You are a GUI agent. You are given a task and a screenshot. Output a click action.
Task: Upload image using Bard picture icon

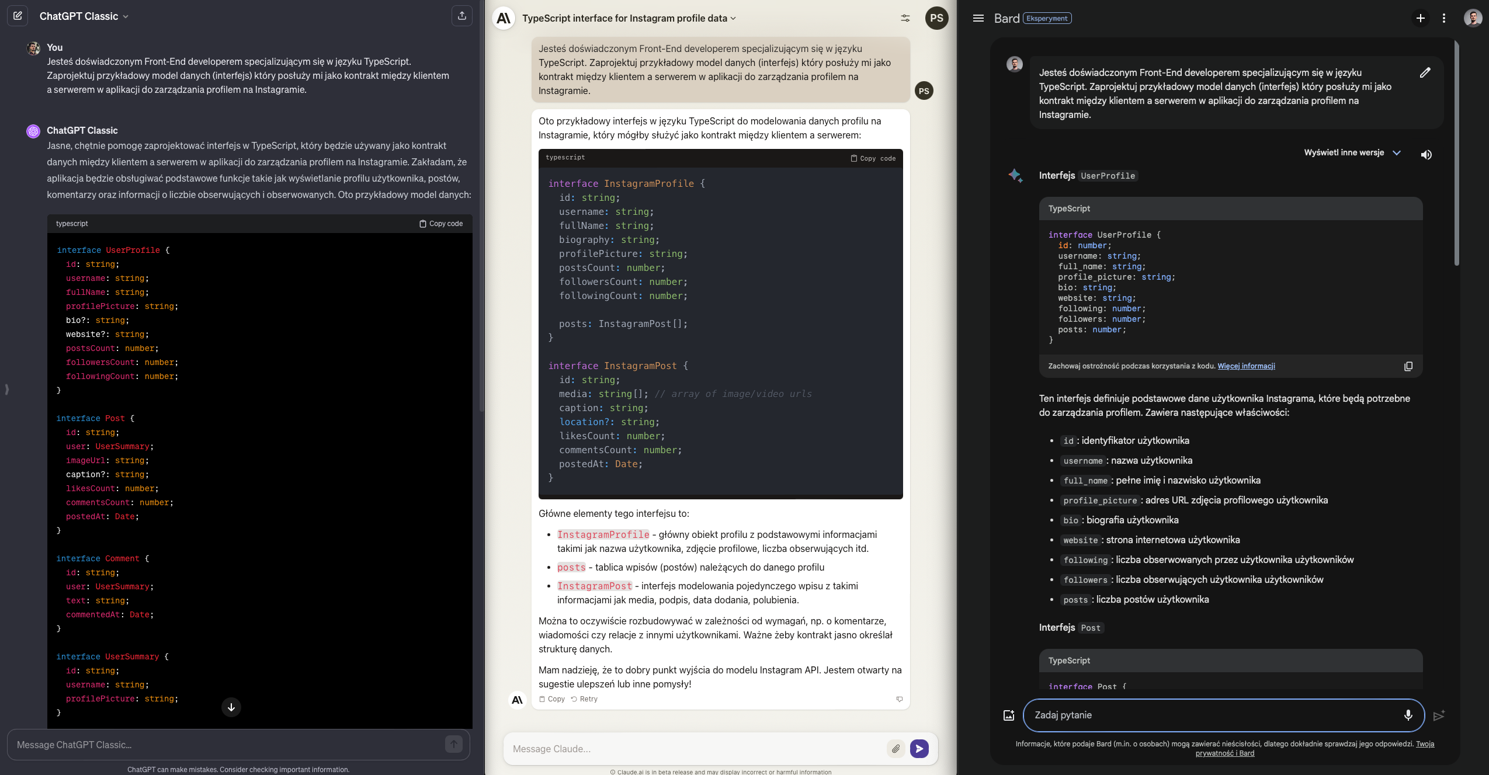1009,715
